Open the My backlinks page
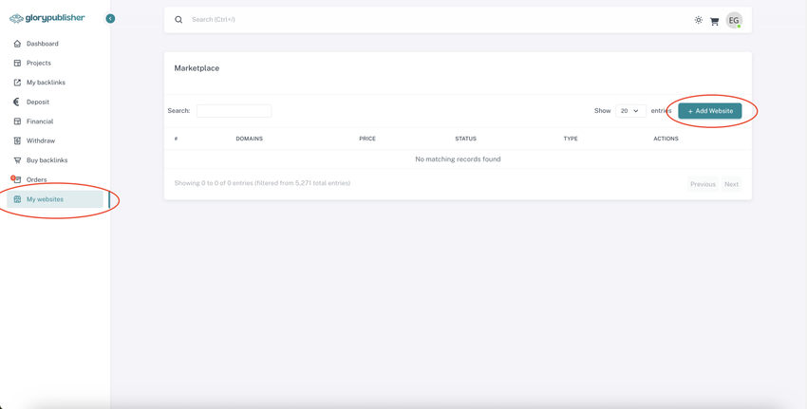 point(46,83)
